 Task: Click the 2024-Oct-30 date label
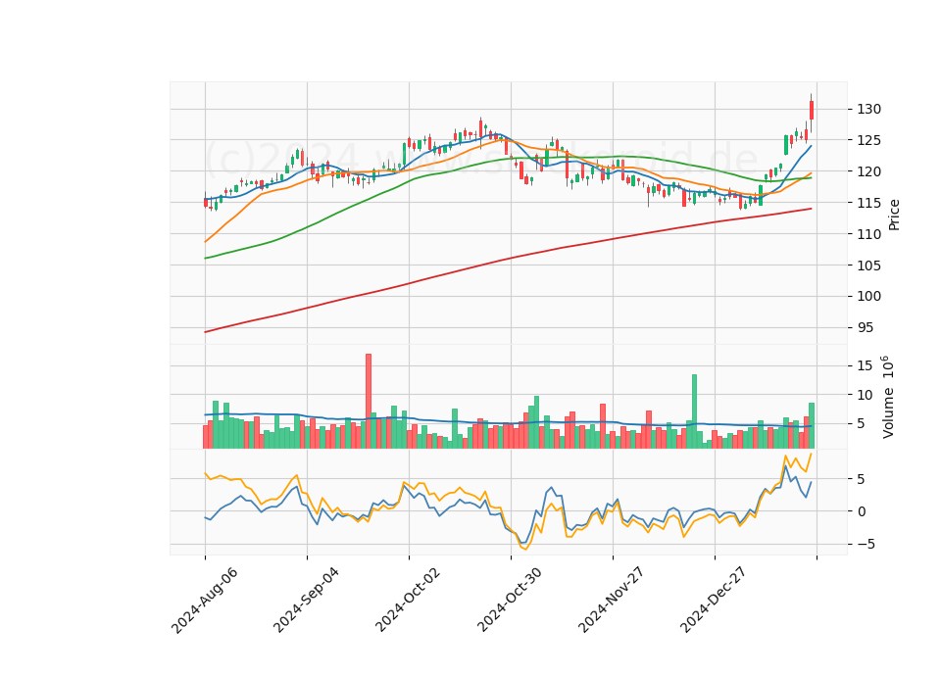[x=510, y=601]
